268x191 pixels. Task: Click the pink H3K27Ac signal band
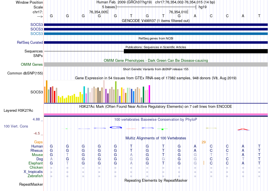(156, 114)
